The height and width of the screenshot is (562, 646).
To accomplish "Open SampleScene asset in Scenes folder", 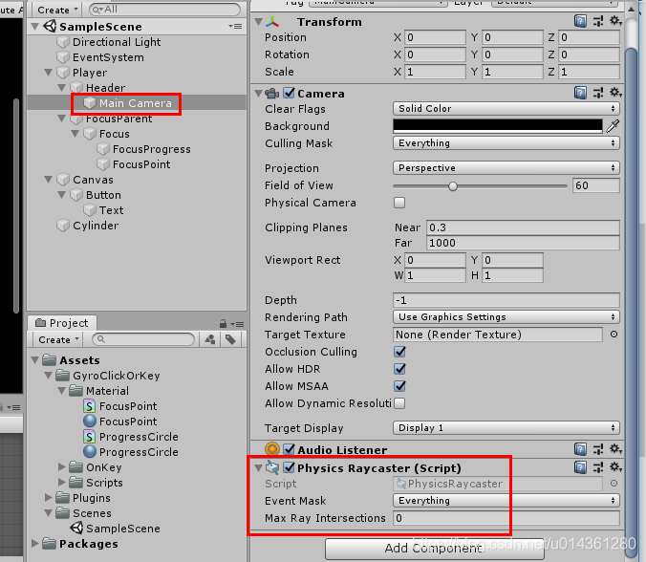I will tap(116, 529).
